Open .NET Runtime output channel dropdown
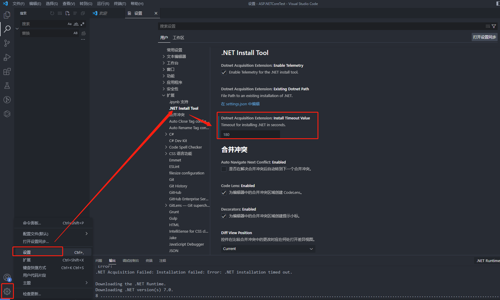The image size is (500, 300). click(x=488, y=261)
